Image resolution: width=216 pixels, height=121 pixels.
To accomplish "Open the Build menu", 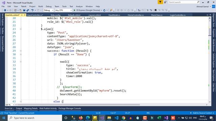I will (40, 6).
